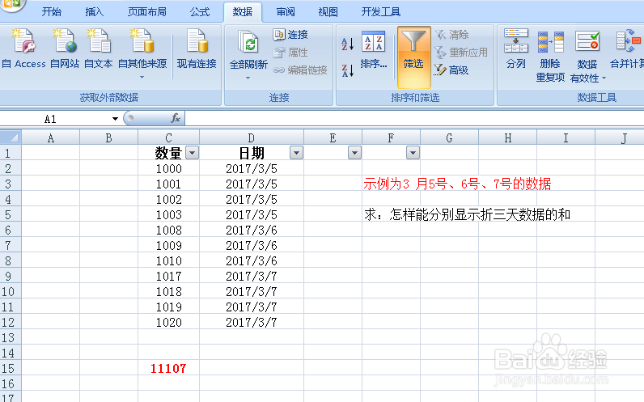The width and height of the screenshot is (644, 402).
Task: Toggle the Filter (筛选) button
Action: click(413, 57)
